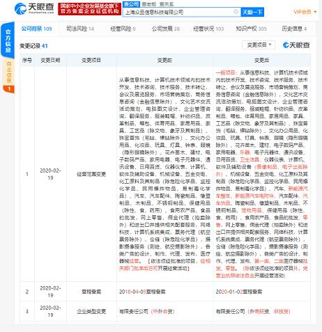This screenshot has height=332, width=322.
Task: Click the 变更记录 41 heading
Action: [x=33, y=46]
